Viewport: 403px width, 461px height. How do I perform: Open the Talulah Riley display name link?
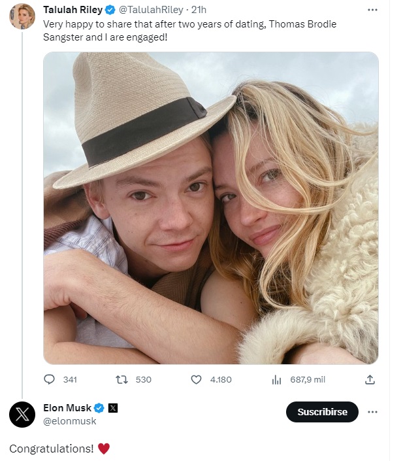[73, 10]
